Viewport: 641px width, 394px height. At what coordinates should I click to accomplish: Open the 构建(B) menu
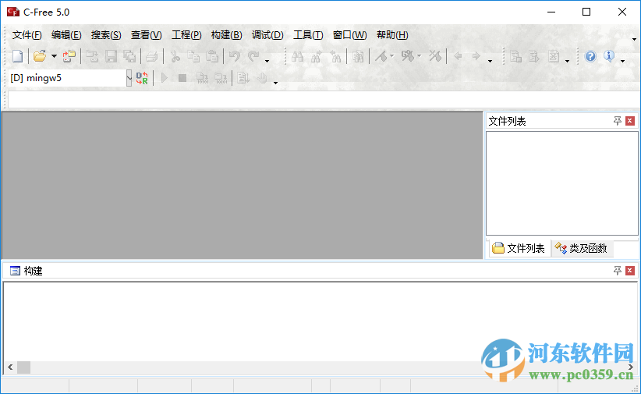(226, 35)
